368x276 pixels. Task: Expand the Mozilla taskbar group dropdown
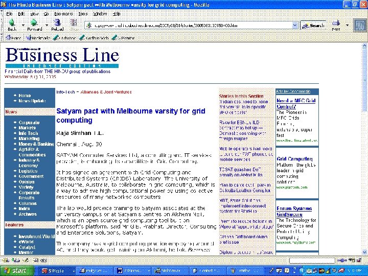(74, 271)
